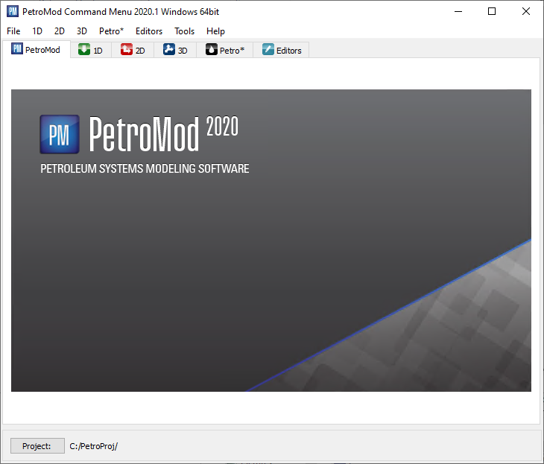
Task: Expand the Petro* menu in menu bar
Action: (x=111, y=31)
